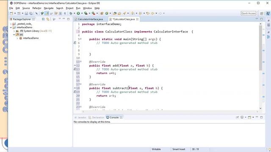
Task: Click the Open Type folder icon
Action: pyautogui.click(x=115, y=13)
